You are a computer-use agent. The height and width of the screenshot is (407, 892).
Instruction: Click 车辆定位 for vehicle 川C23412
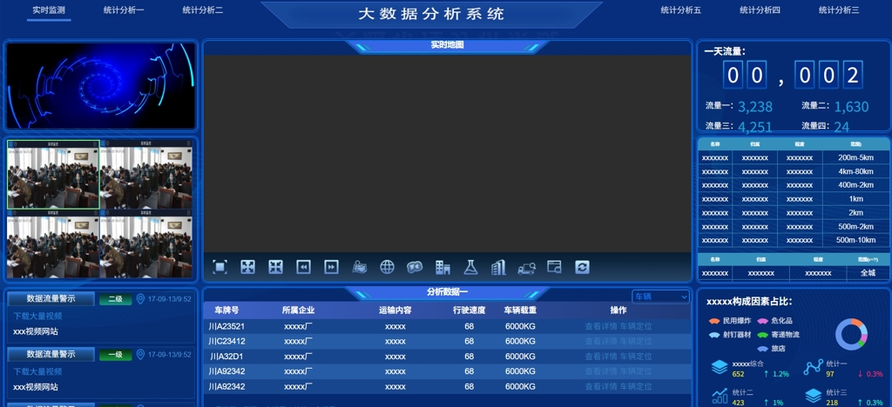636,342
